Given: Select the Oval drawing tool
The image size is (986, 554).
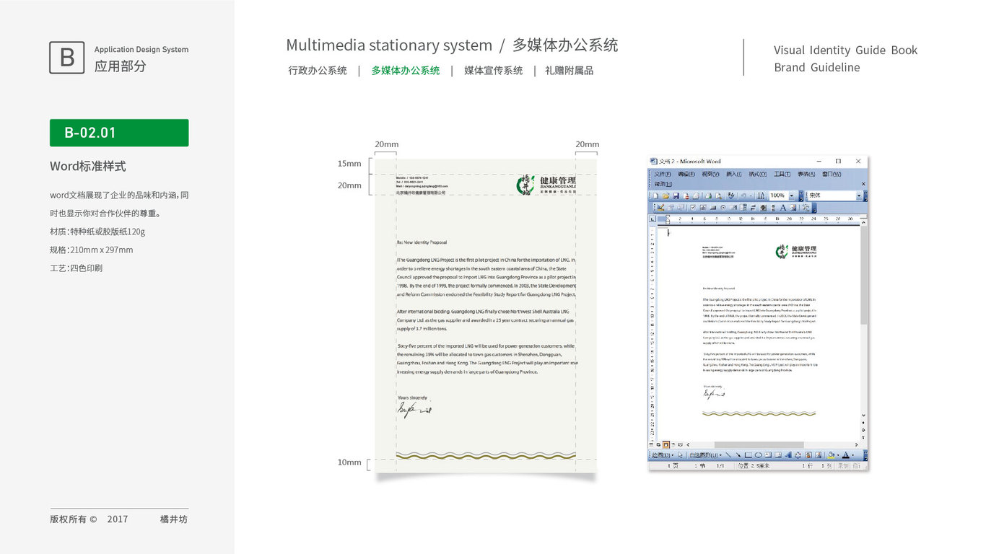Looking at the screenshot, I should click(759, 455).
